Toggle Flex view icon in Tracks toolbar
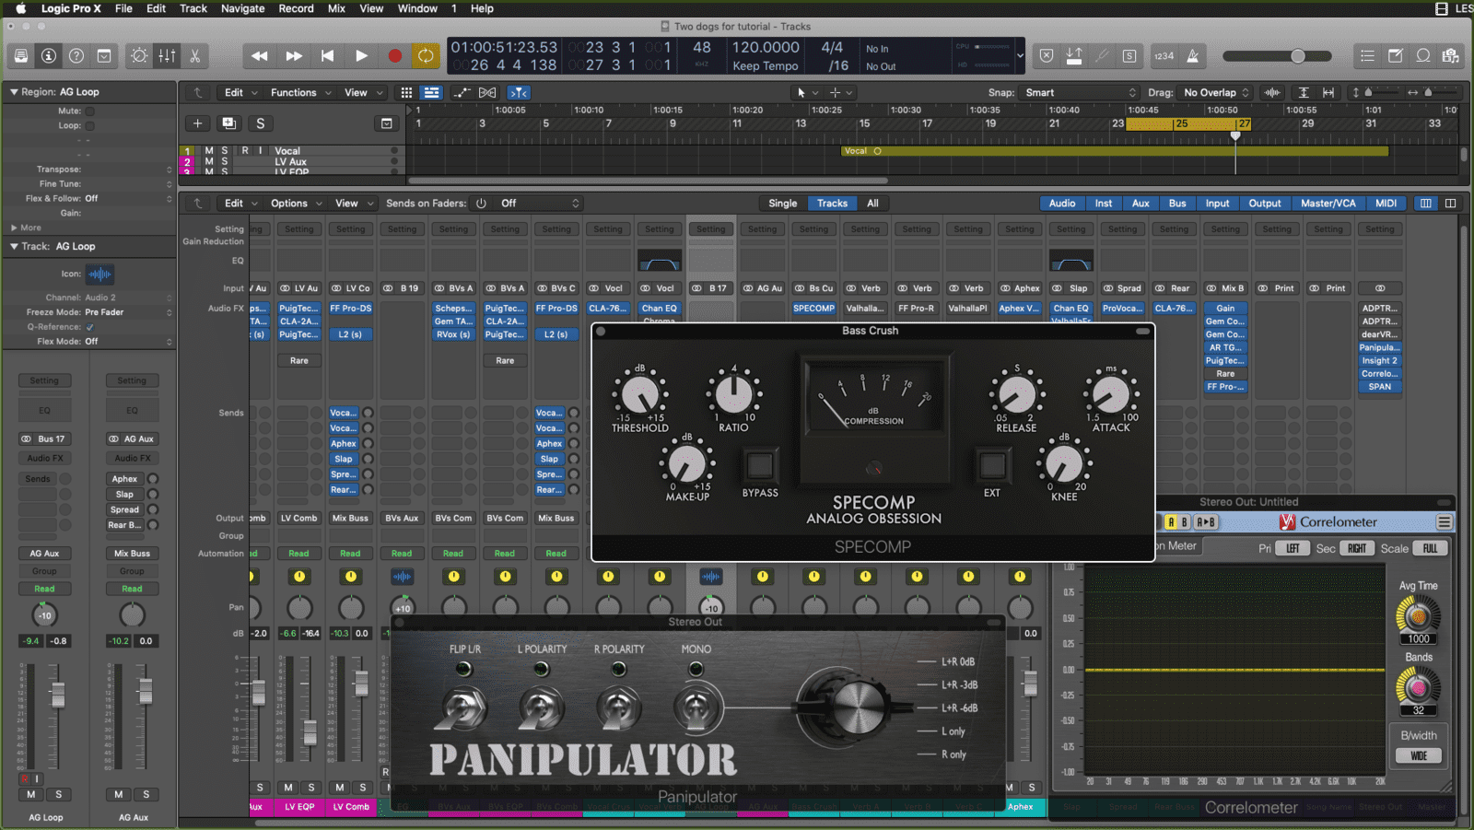 (487, 93)
